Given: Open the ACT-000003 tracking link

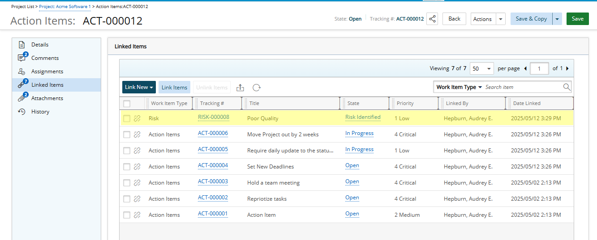Looking at the screenshot, I should point(213,181).
